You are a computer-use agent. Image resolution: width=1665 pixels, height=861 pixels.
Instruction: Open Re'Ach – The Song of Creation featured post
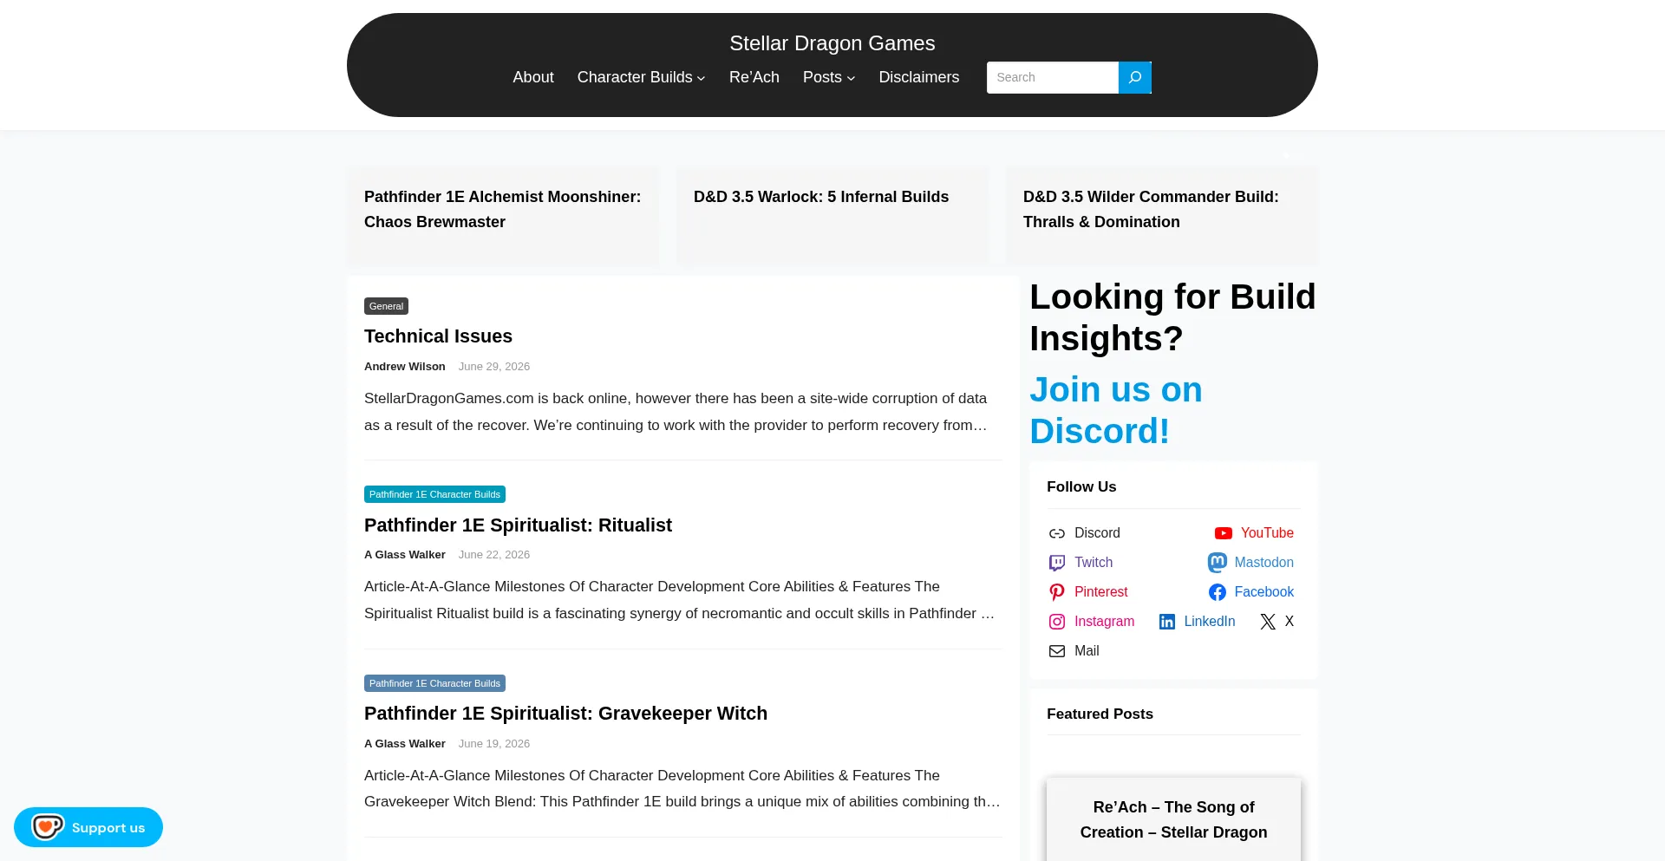[1173, 819]
